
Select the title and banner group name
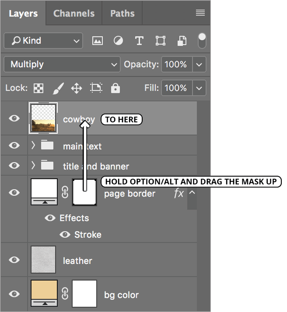click(x=96, y=166)
